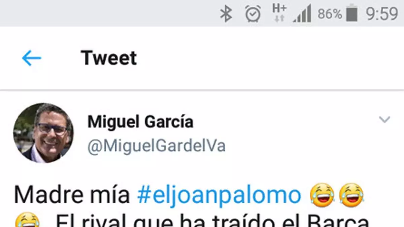Tap the Bluetooth status icon

[226, 14]
